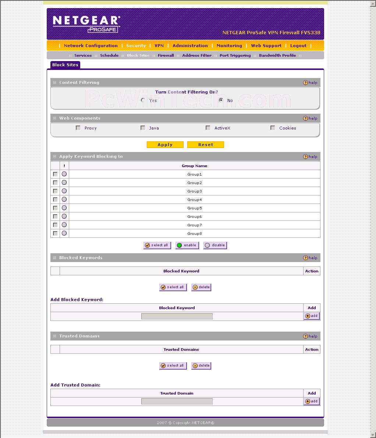The height and width of the screenshot is (438, 376).
Task: Check the Proxy web component box
Action: click(x=78, y=128)
